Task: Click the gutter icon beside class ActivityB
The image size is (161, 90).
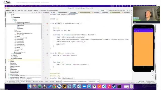Action: point(47,23)
